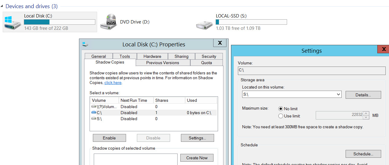Screen dimensions: 389x165
Task: Click the '0 bytes on C:\' cell
Action: (x=199, y=113)
